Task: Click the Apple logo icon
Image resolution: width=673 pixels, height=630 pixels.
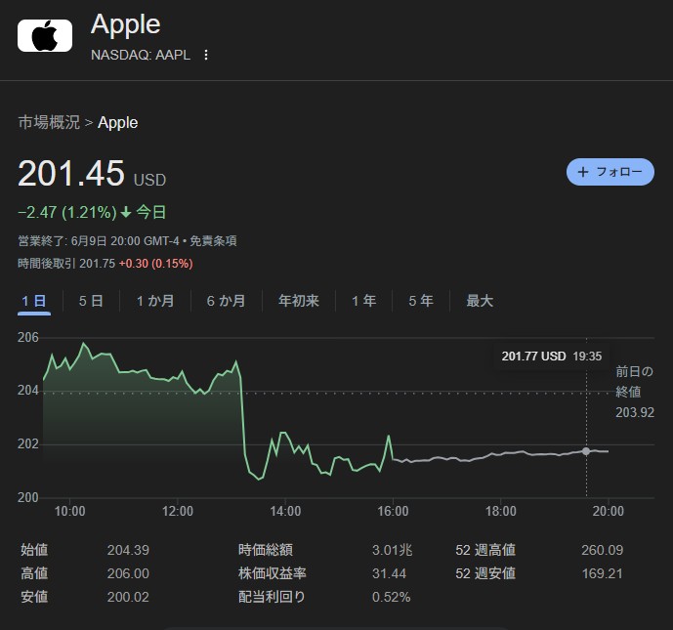Action: (x=45, y=35)
